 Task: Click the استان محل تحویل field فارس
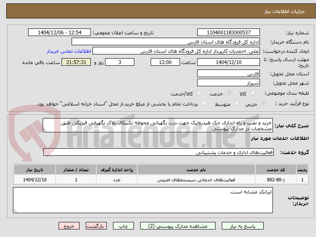[229, 73]
